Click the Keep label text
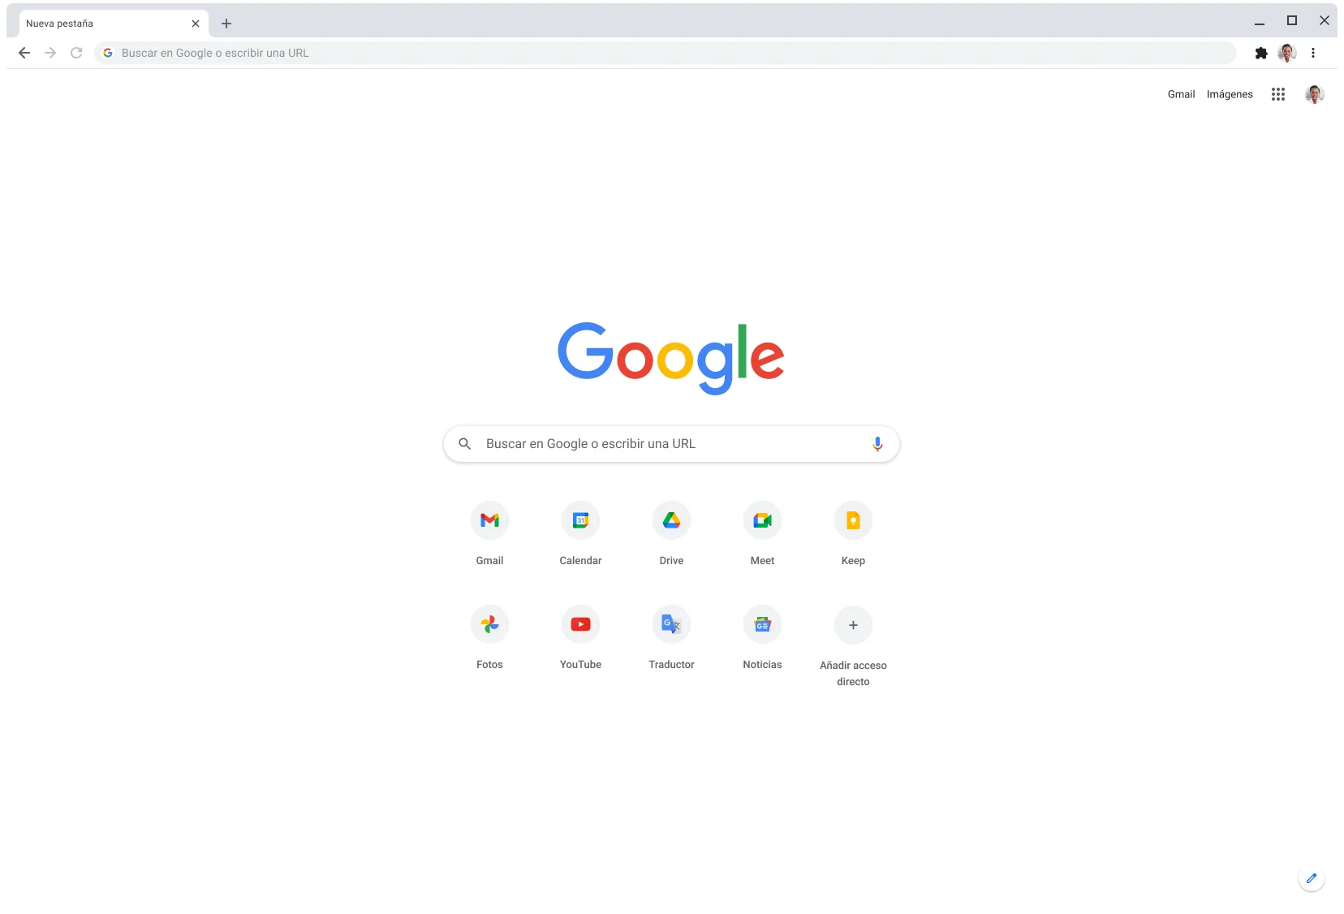The image size is (1344, 914). click(x=853, y=561)
